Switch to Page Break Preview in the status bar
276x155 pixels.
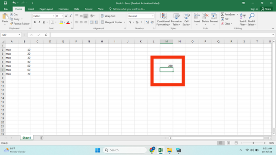236,143
